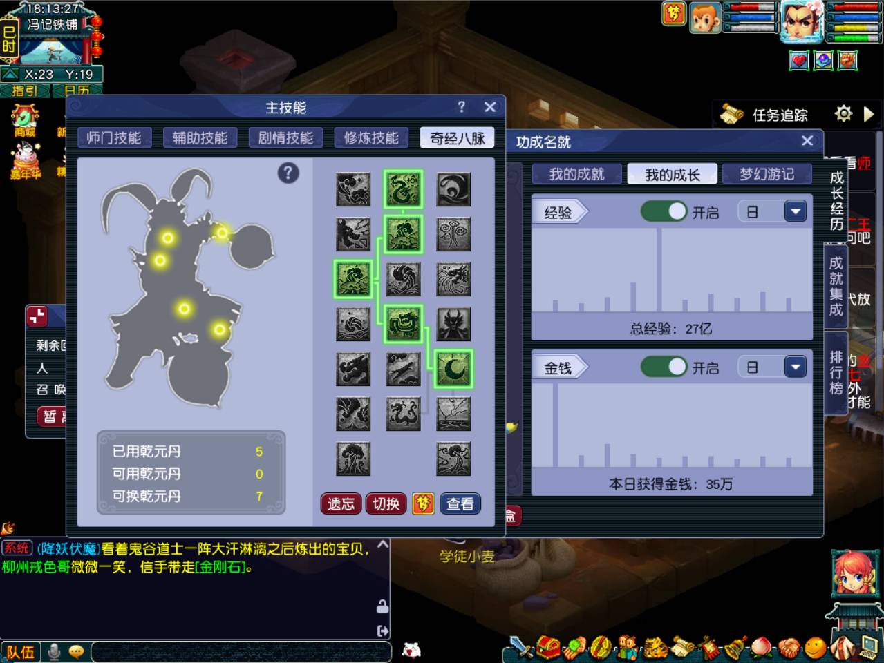Open the two-person team icon

click(x=628, y=647)
